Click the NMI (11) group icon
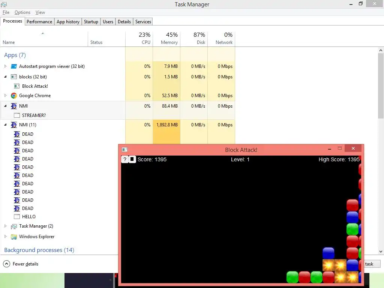Screen dimensions: 384x288 (x=14, y=125)
